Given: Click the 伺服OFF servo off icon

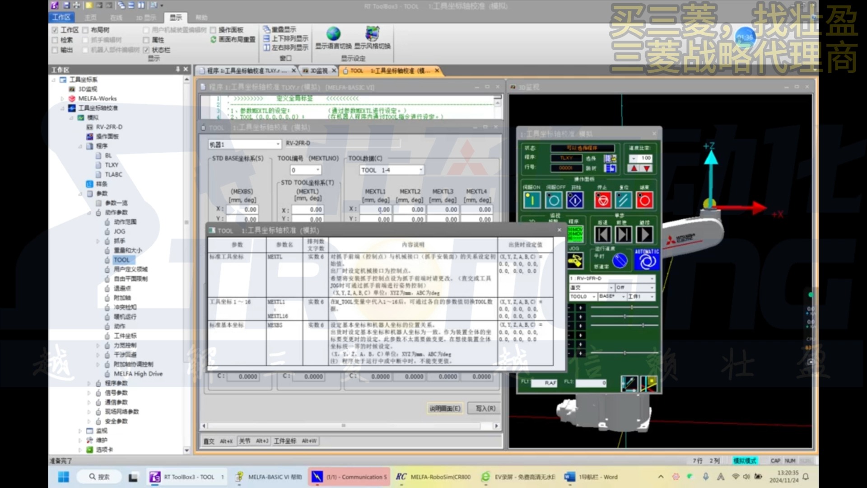Looking at the screenshot, I should (554, 200).
